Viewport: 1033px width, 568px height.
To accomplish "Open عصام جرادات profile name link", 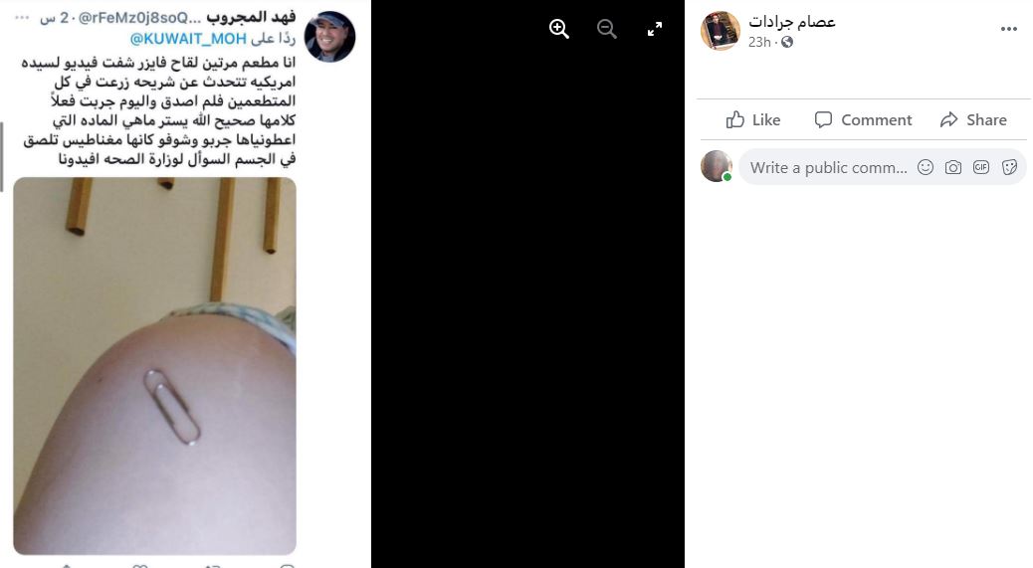I will tap(792, 22).
